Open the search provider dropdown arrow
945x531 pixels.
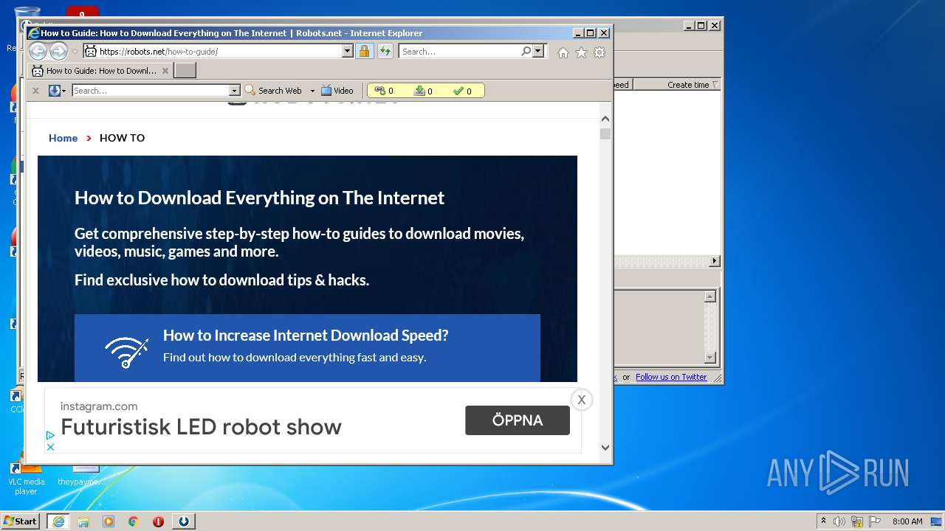pyautogui.click(x=538, y=52)
